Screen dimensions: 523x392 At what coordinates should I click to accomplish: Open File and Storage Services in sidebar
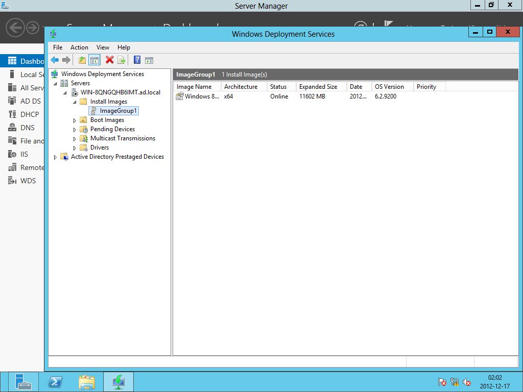coord(22,141)
